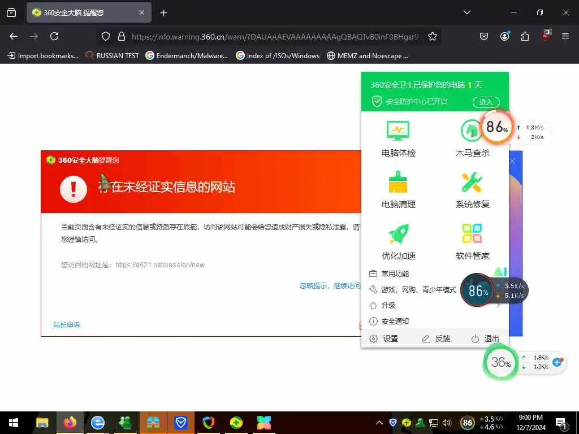Open clock showing 9:00 PM
This screenshot has height=434, width=579.
pos(531,423)
